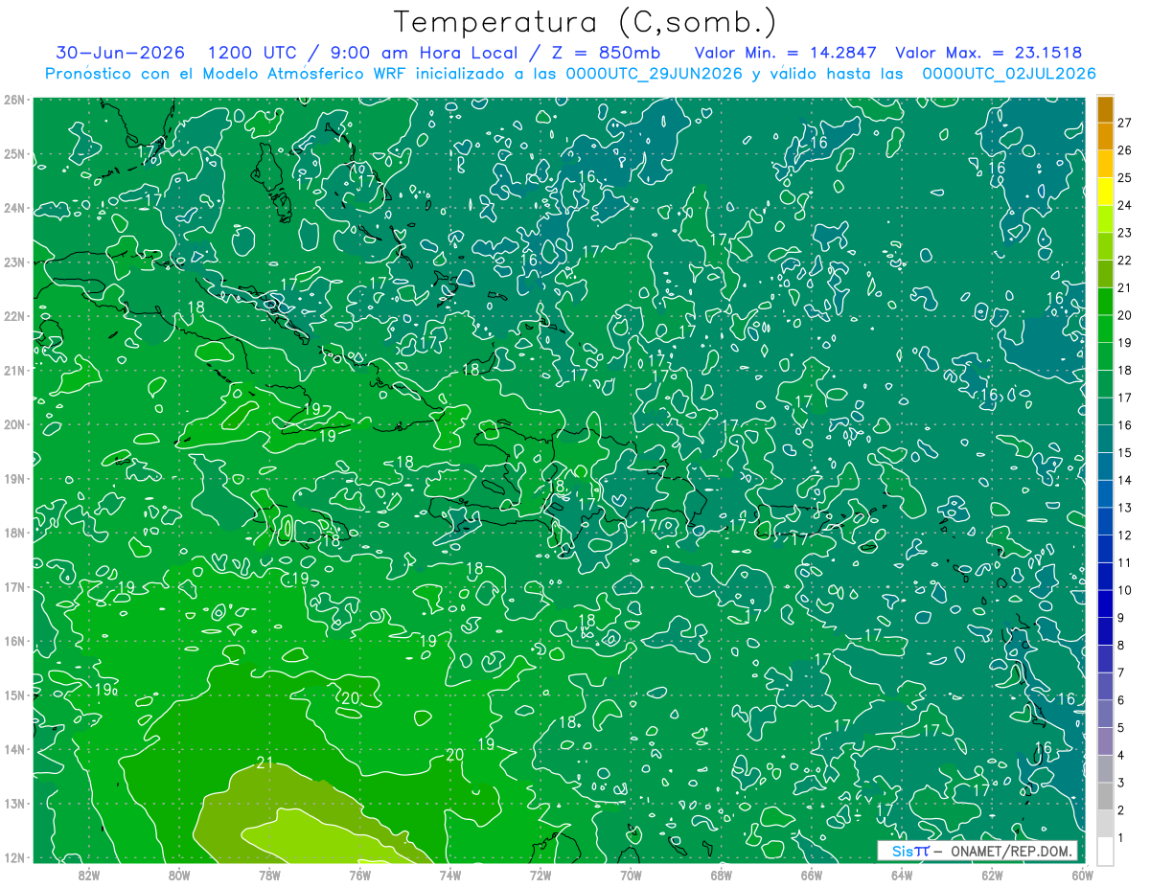Click the longitude axis label "82W"
Screen dimensions: 1150x888
(88, 875)
